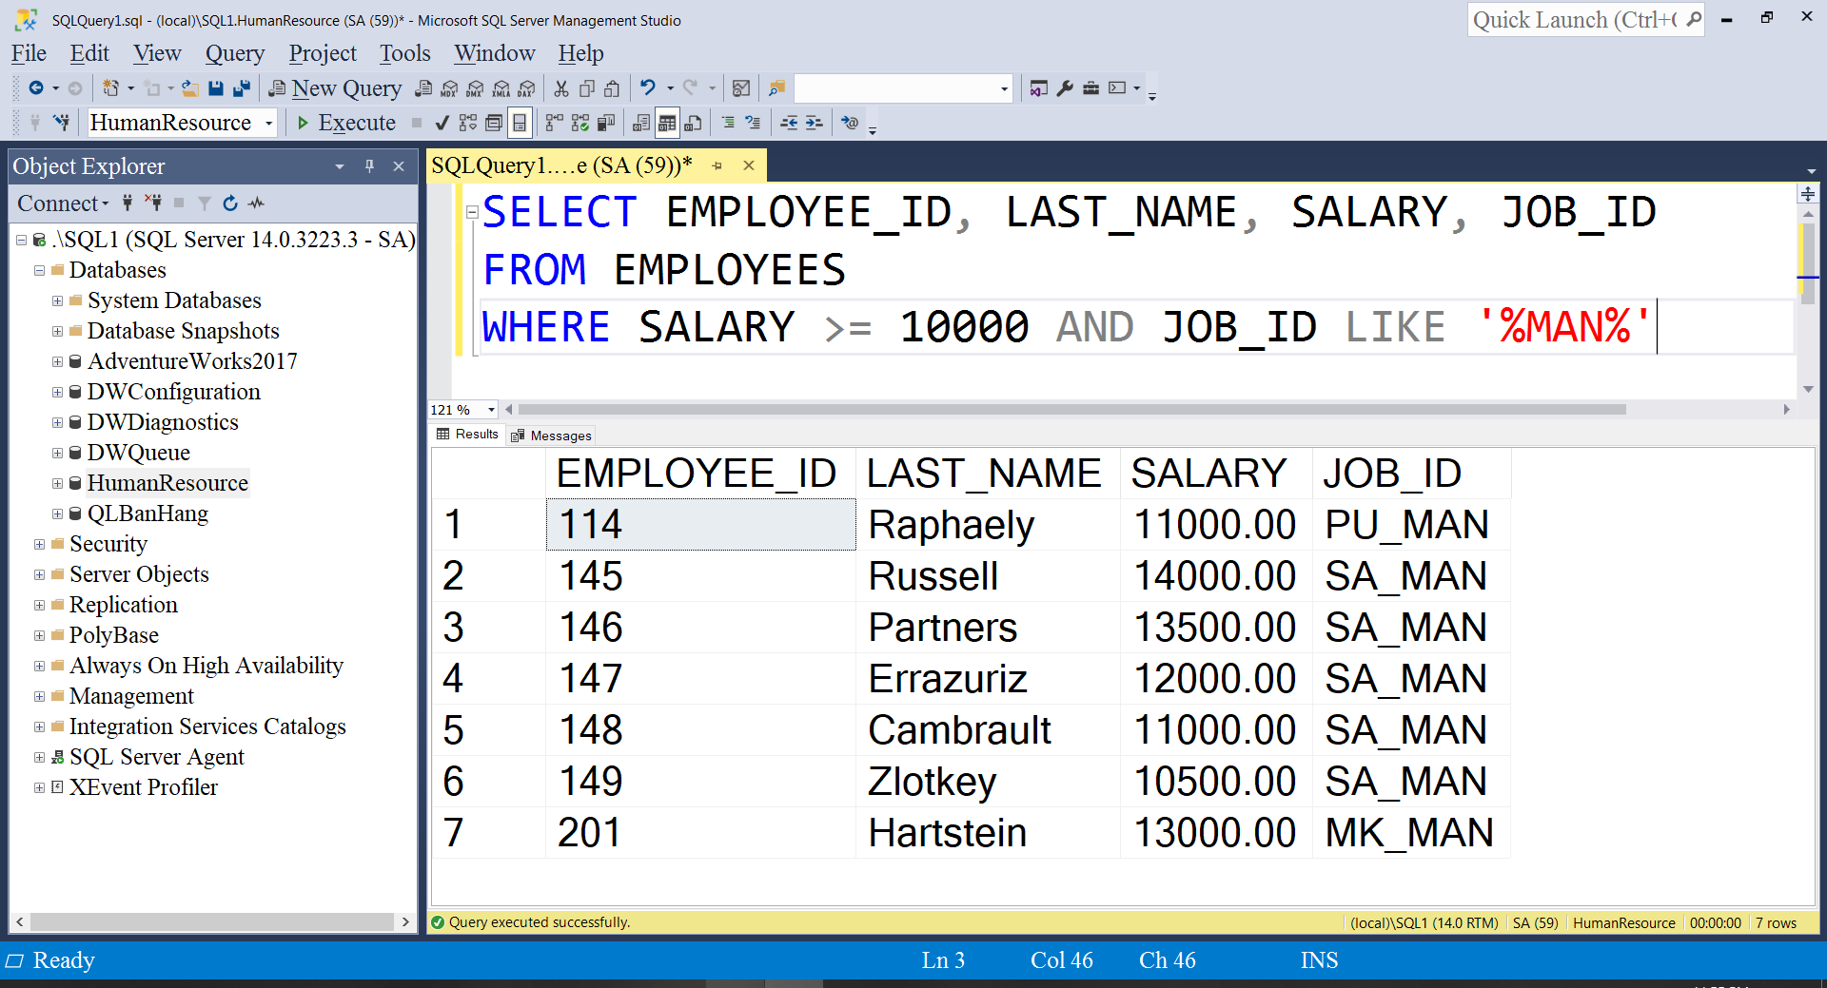Image resolution: width=1827 pixels, height=988 pixels.
Task: Click the New Query button
Action: [335, 88]
